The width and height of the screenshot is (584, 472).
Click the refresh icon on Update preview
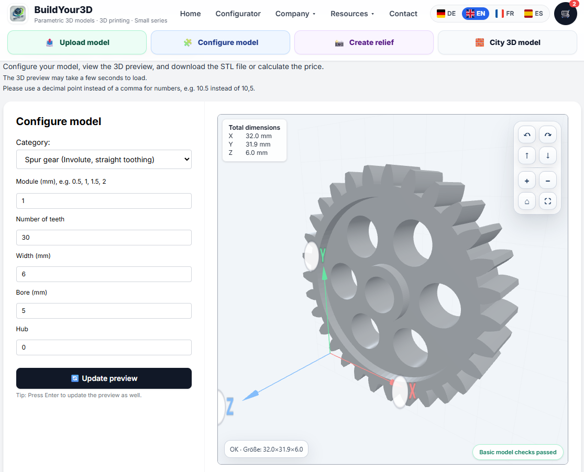(75, 378)
